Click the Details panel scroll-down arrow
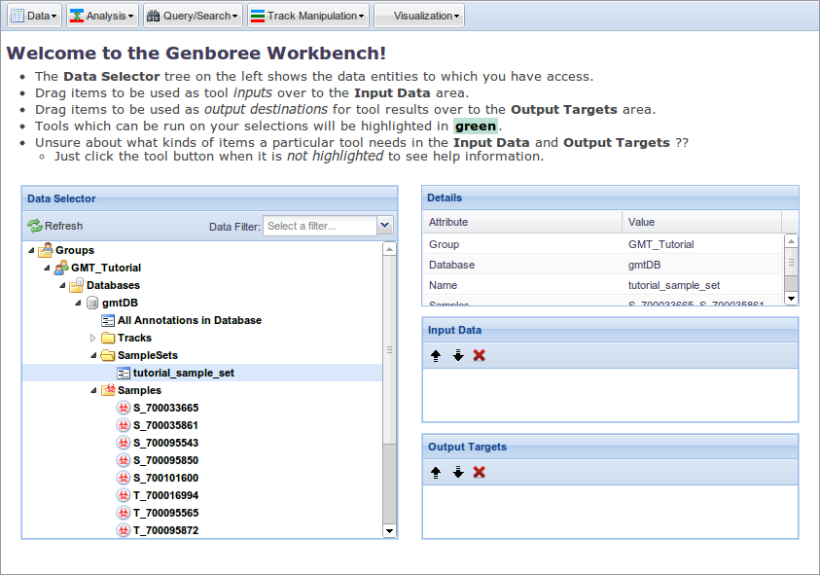The height and width of the screenshot is (575, 820). (791, 299)
